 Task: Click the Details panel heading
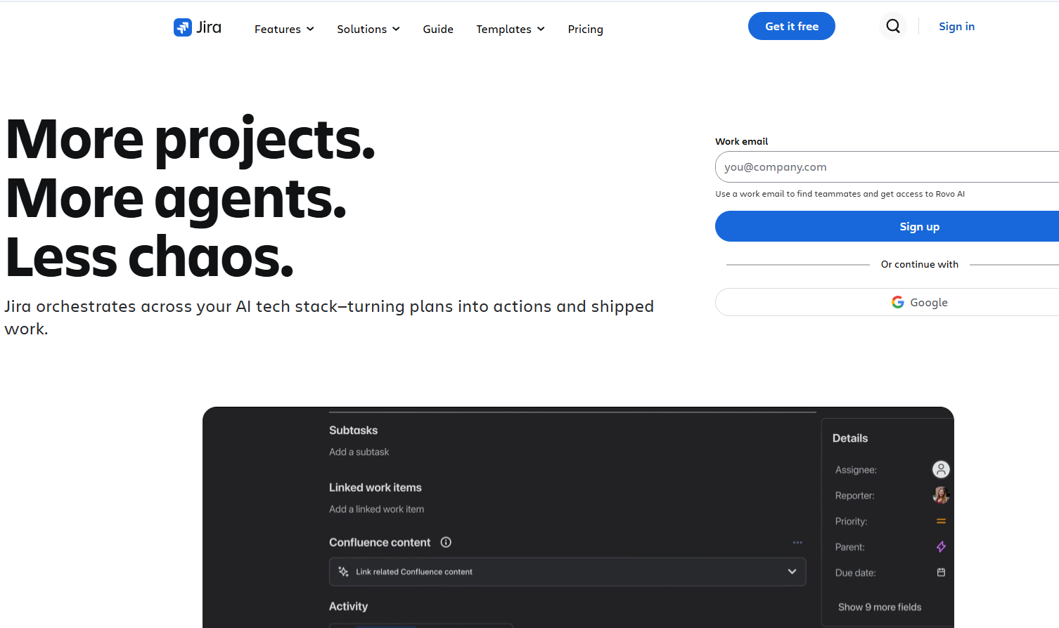point(850,438)
